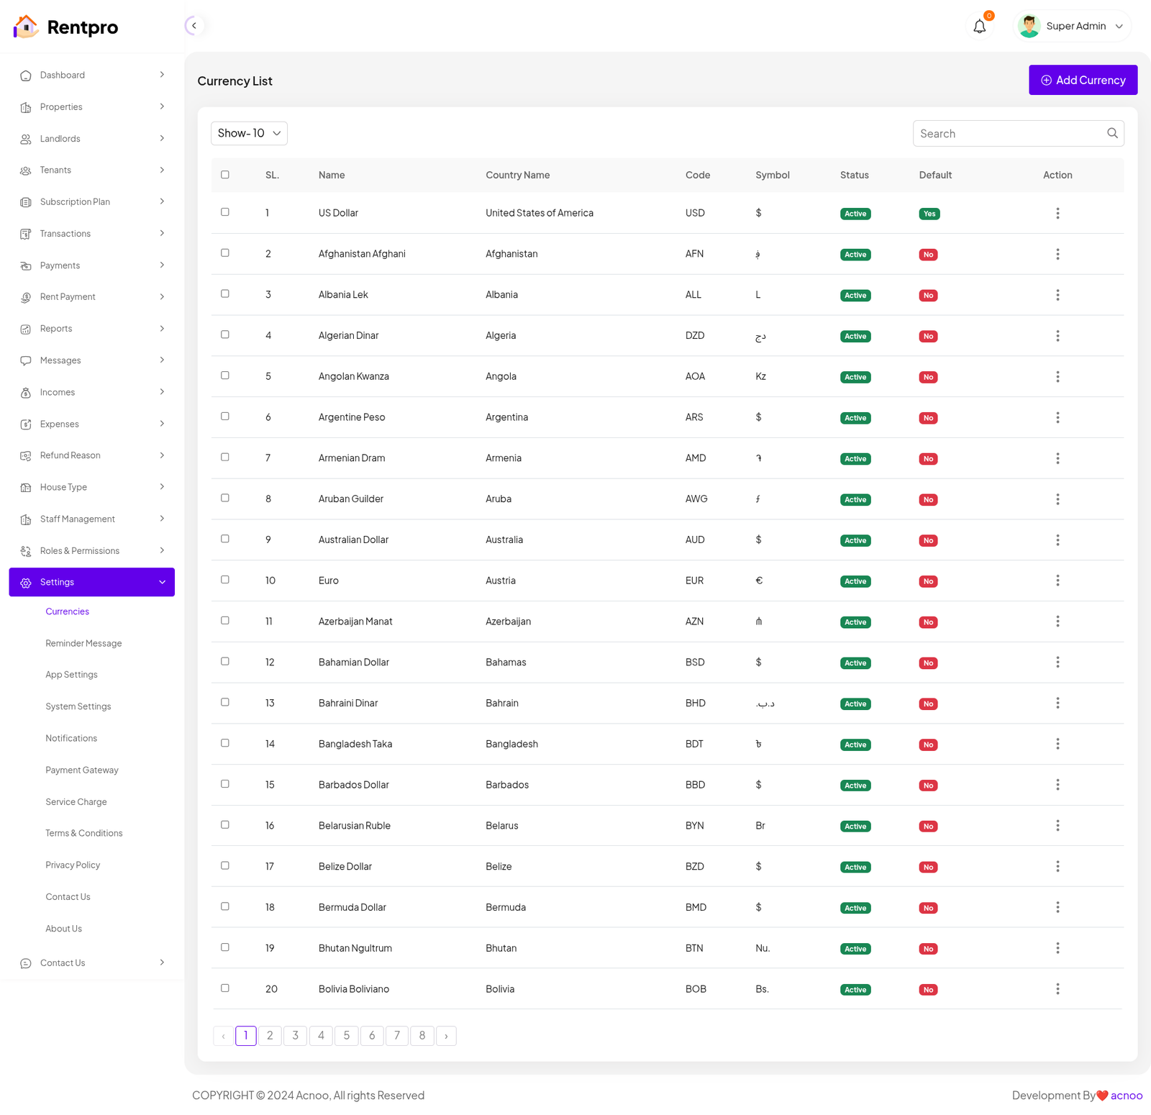Toggle the select-all checkbox in header

(225, 175)
